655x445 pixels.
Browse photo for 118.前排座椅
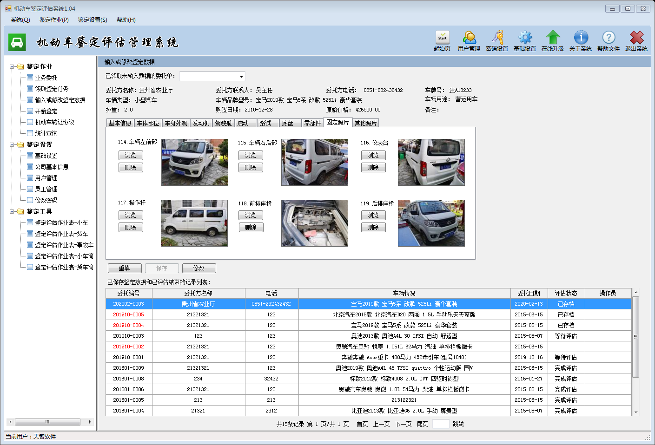(251, 215)
